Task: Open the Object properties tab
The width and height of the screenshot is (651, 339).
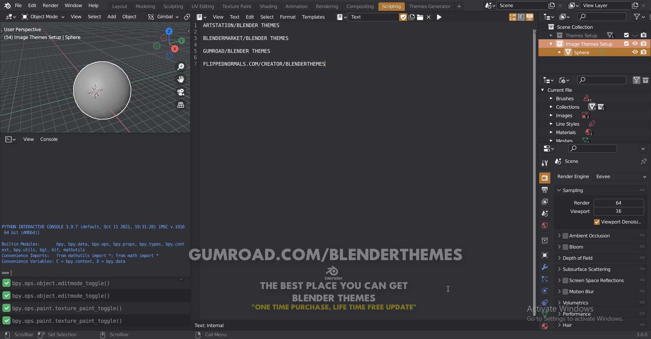Action: 545,255
